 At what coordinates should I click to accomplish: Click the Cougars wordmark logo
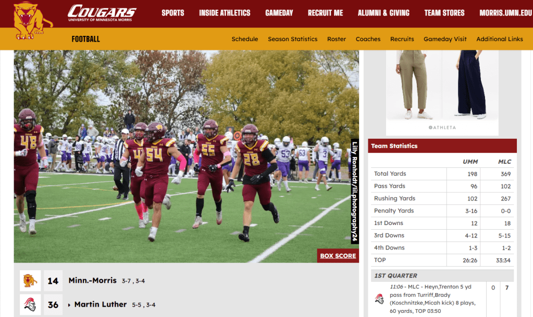(102, 13)
